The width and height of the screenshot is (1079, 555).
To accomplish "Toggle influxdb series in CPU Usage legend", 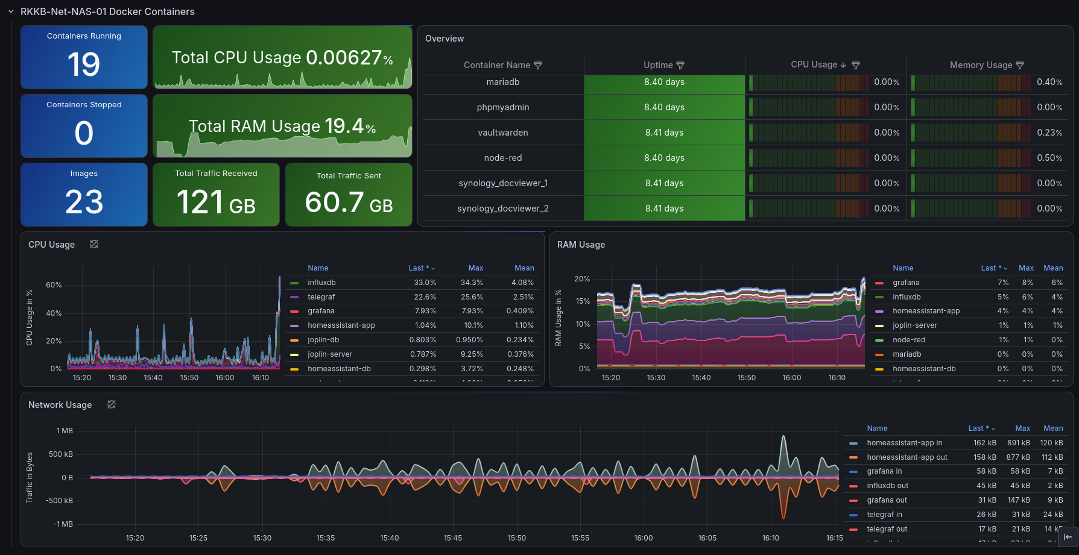I will tap(321, 283).
